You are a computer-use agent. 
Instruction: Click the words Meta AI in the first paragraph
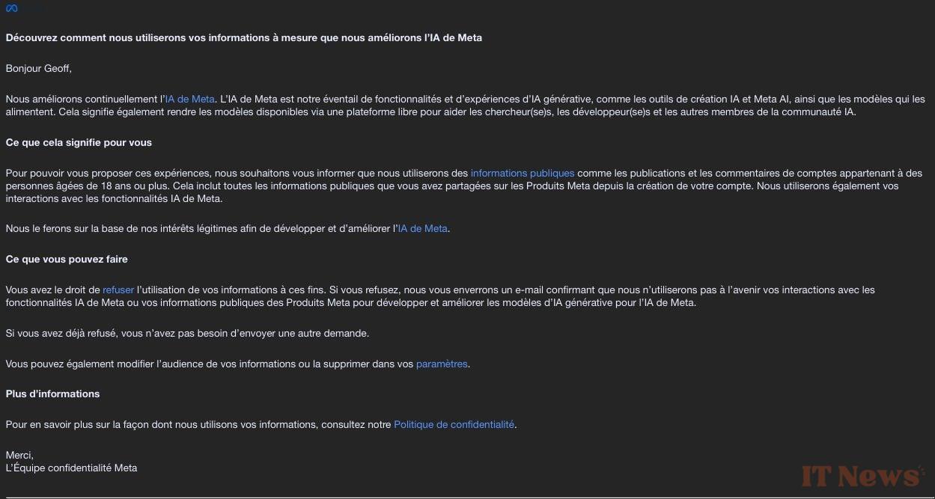(x=772, y=99)
